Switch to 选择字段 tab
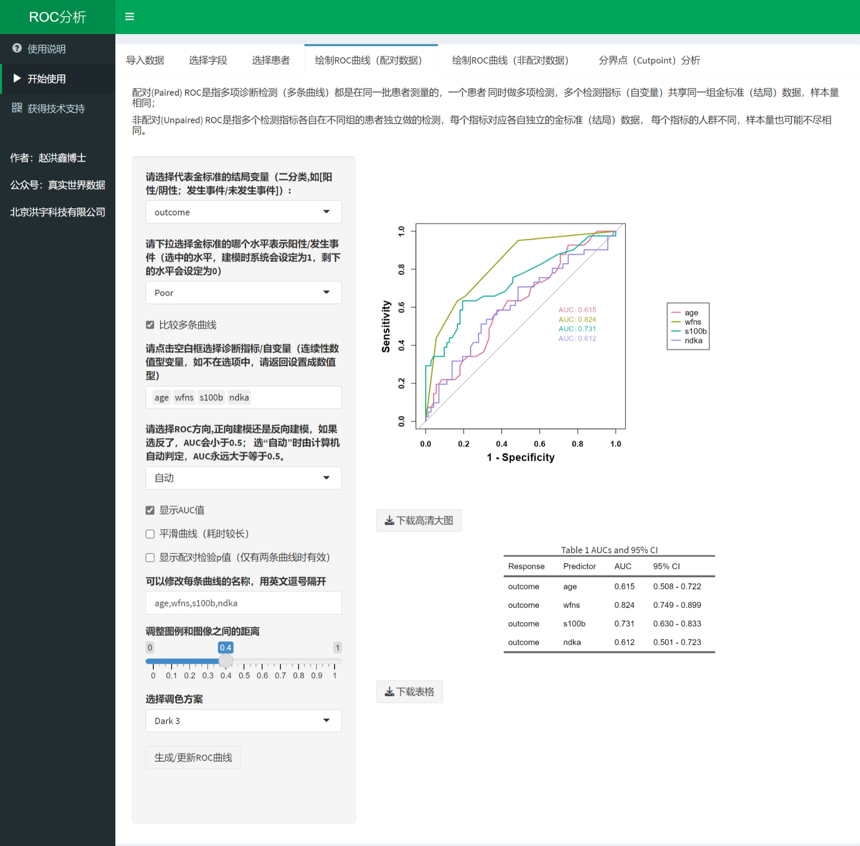 (x=207, y=60)
